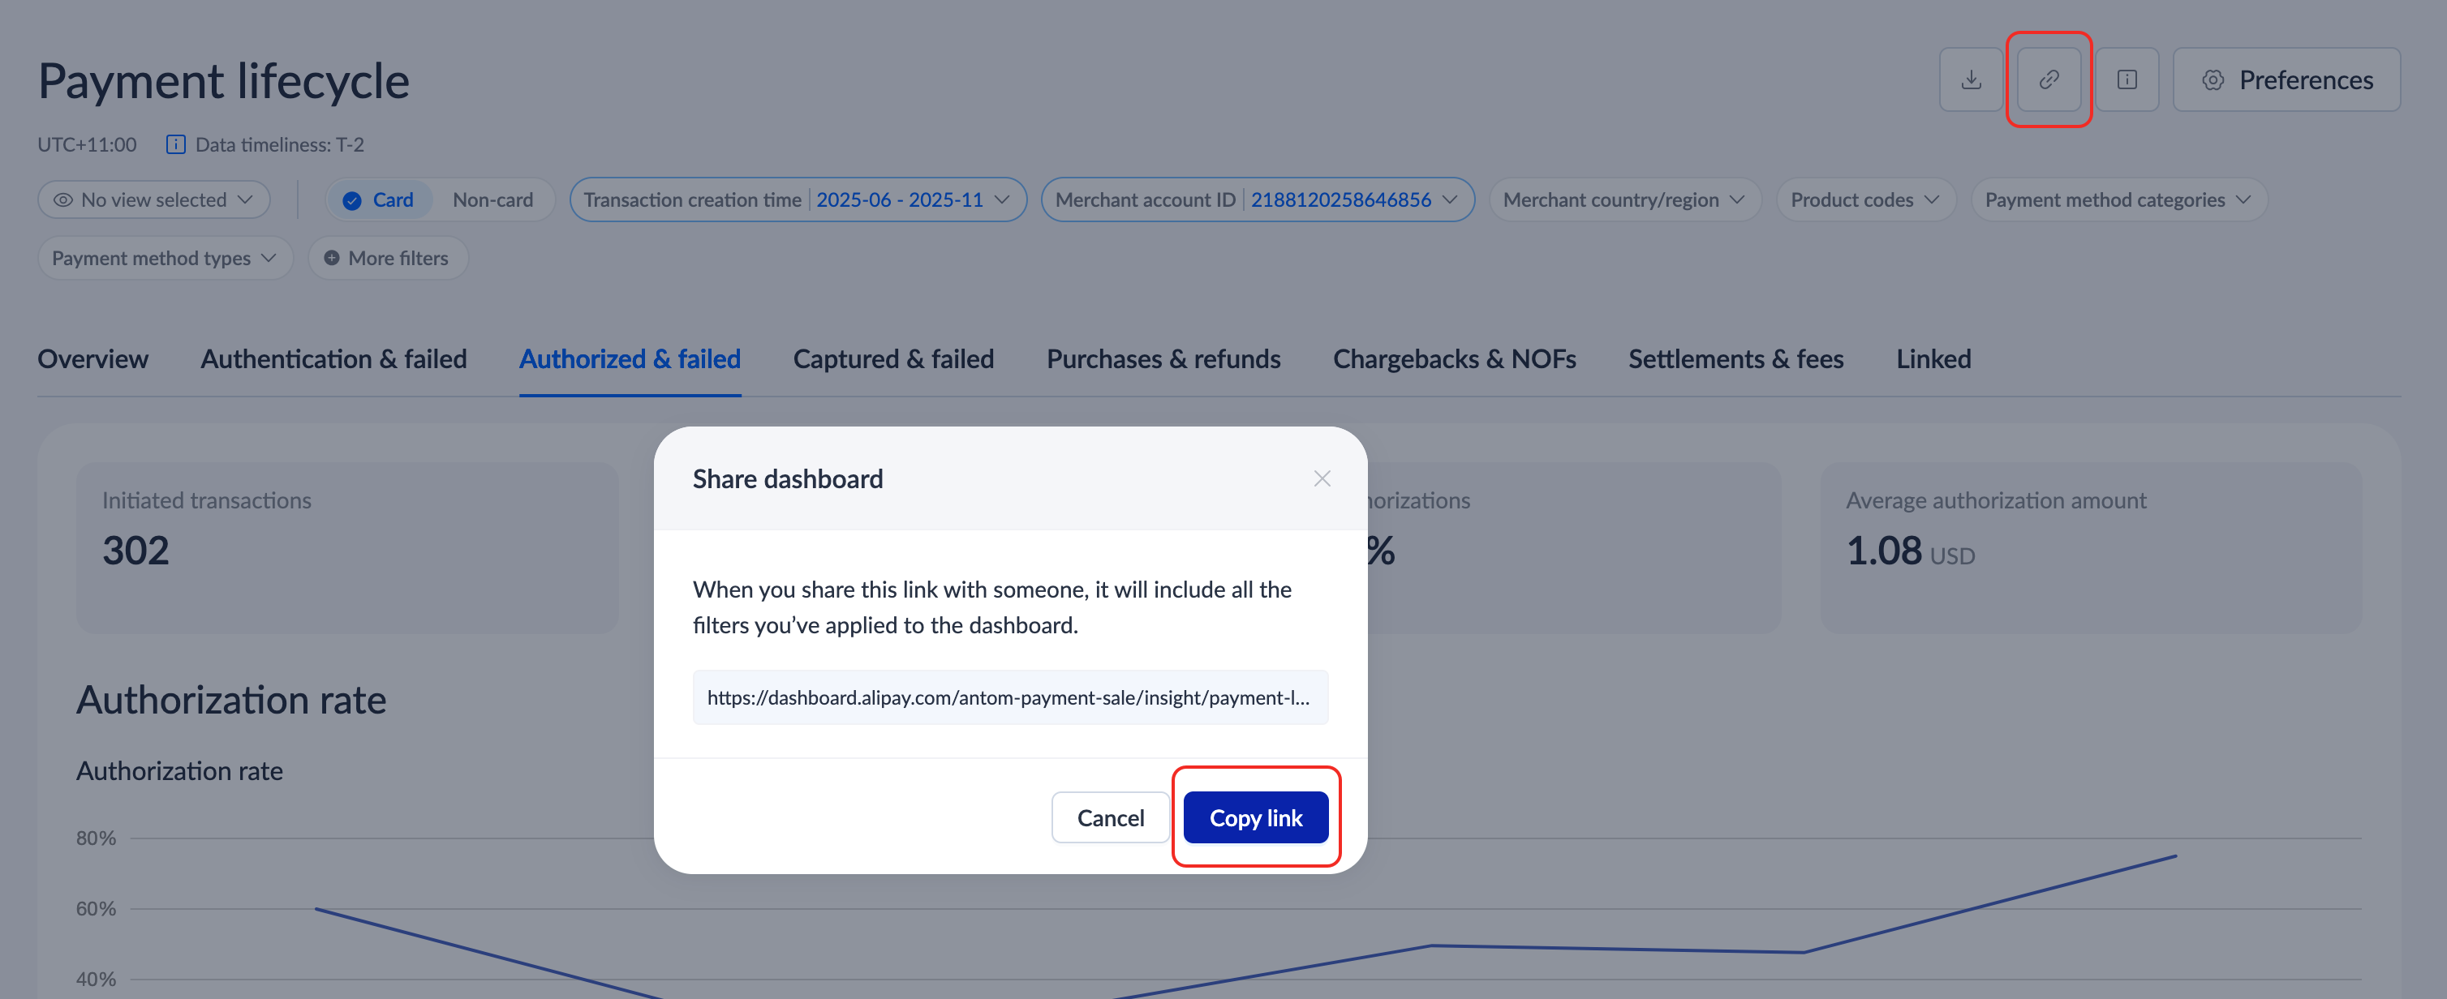The image size is (2447, 999).
Task: Switch to Non-card payments
Action: pyautogui.click(x=492, y=200)
